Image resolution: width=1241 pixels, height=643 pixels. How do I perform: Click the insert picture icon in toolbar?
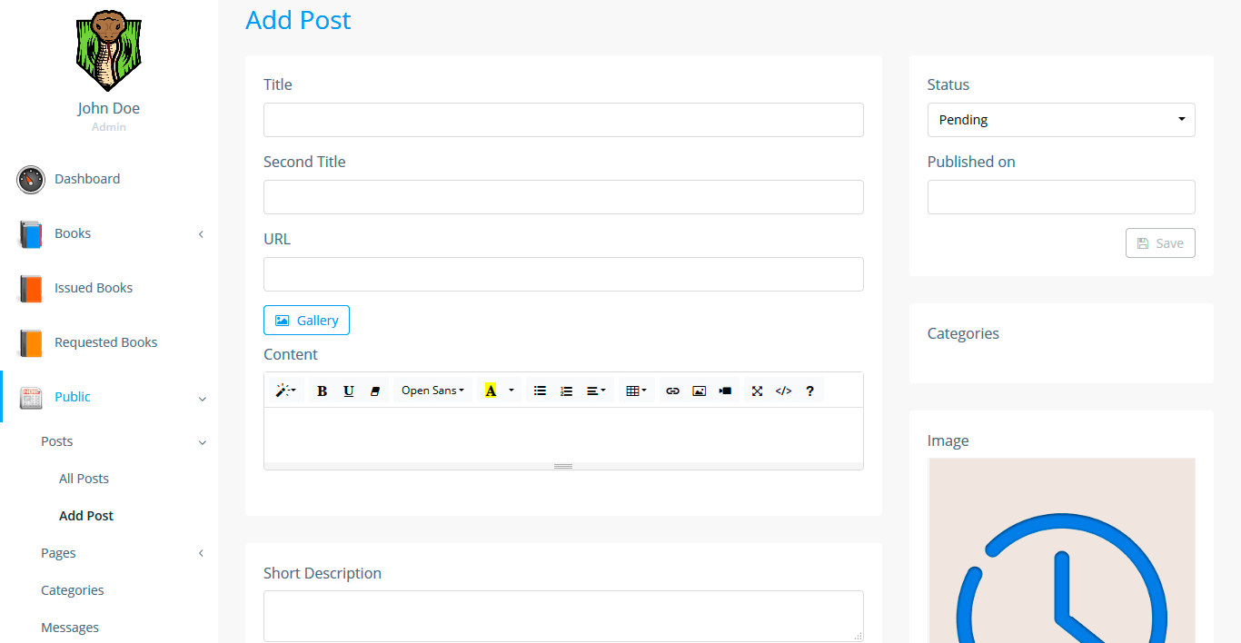click(x=699, y=391)
